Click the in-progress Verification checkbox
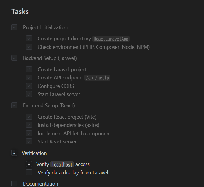The width and height of the screenshot is (204, 187). [14, 153]
